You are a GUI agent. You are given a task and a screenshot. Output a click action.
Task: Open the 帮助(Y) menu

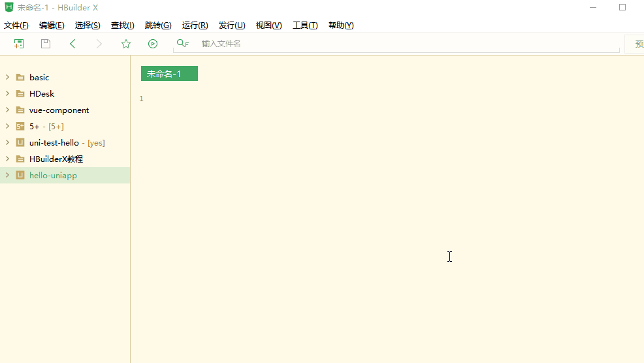tap(341, 25)
